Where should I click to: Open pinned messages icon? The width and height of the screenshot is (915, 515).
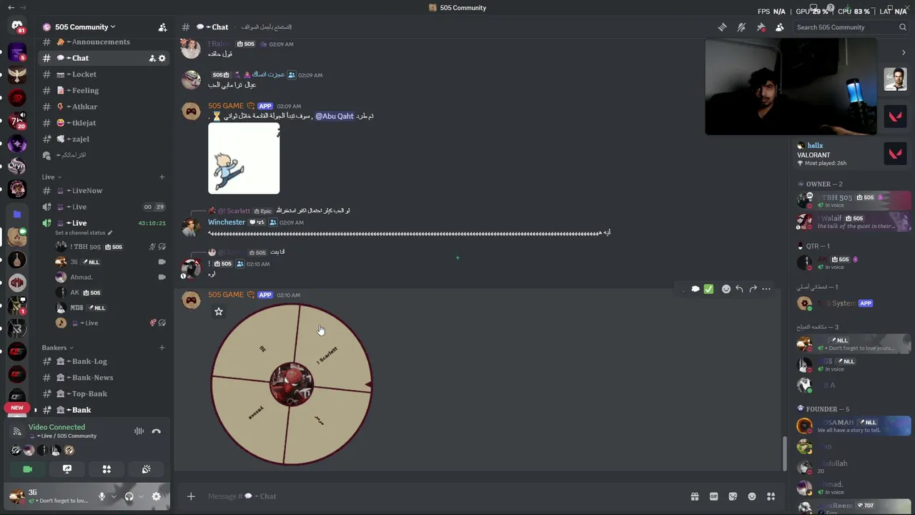tap(761, 27)
